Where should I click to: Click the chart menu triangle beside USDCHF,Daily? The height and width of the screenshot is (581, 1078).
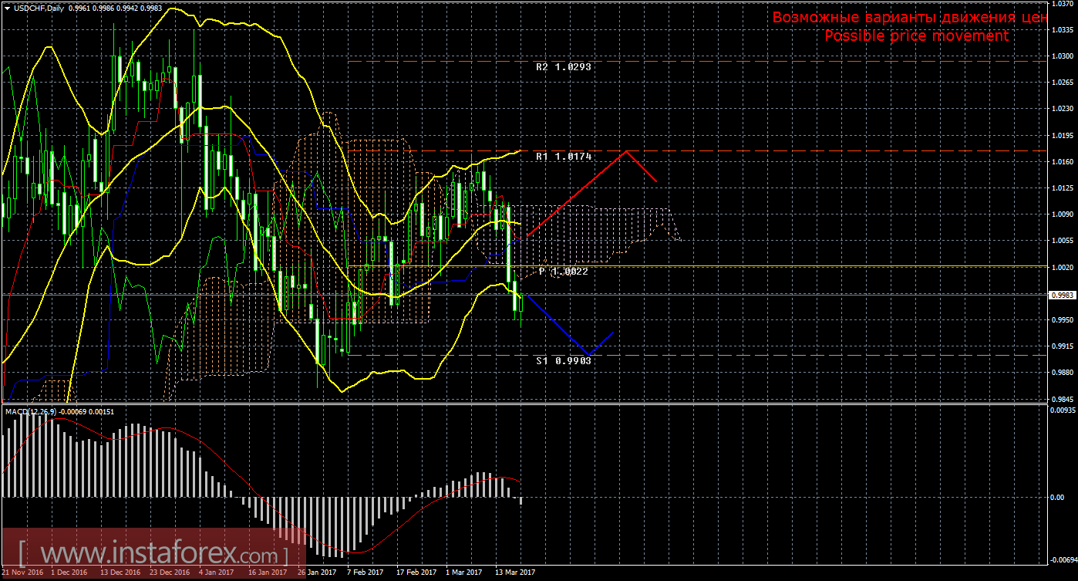(7, 8)
